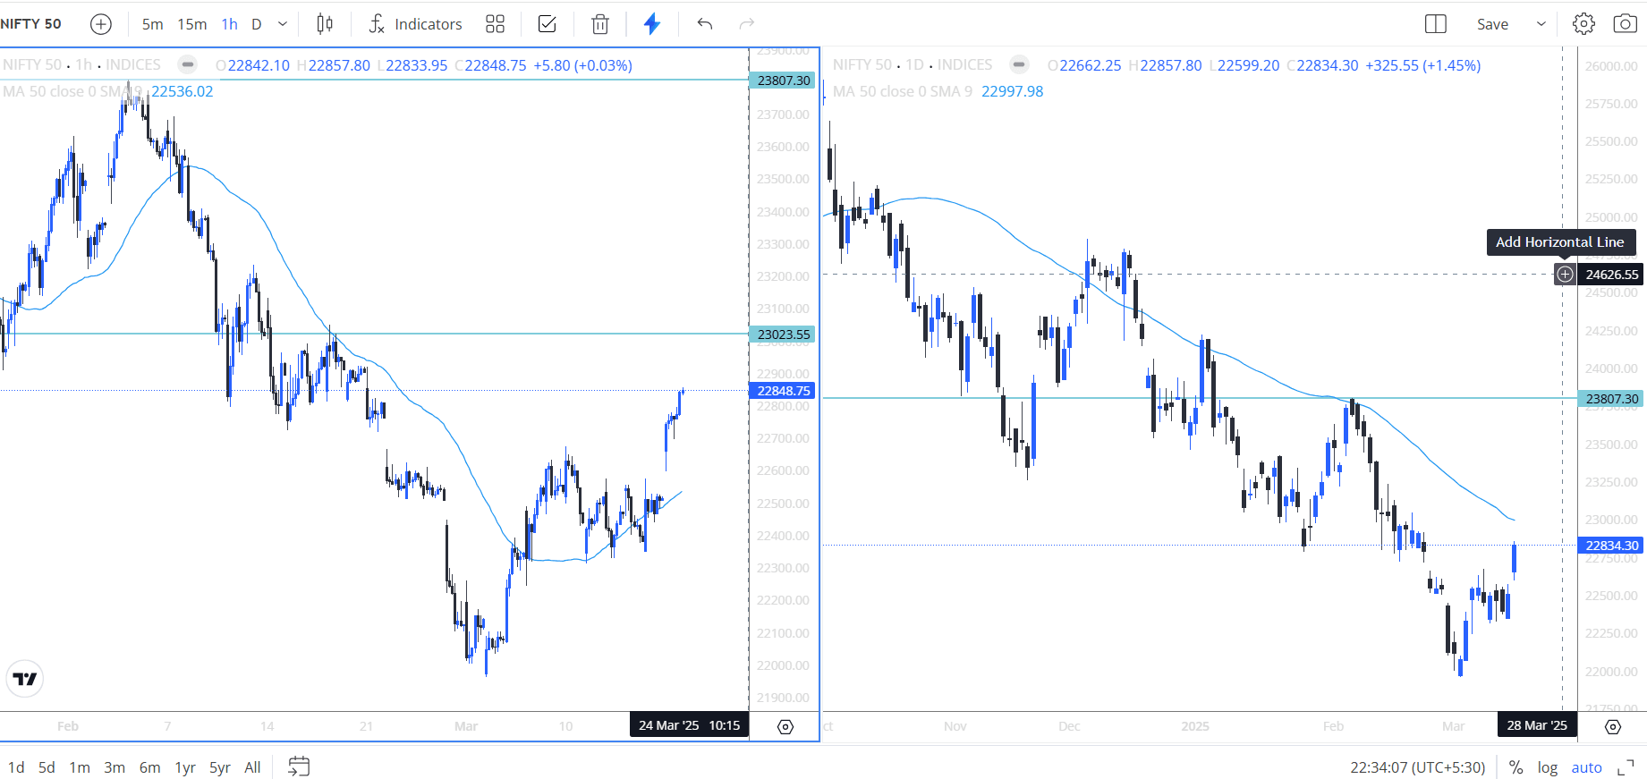Click the 24 Mar '25 10:15 time label

689,725
